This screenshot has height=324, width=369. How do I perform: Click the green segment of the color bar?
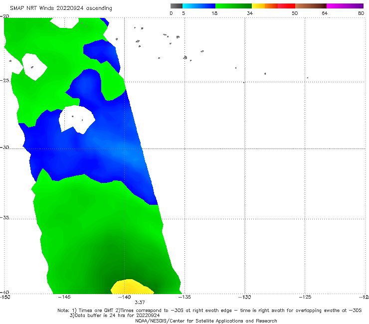(233, 6)
